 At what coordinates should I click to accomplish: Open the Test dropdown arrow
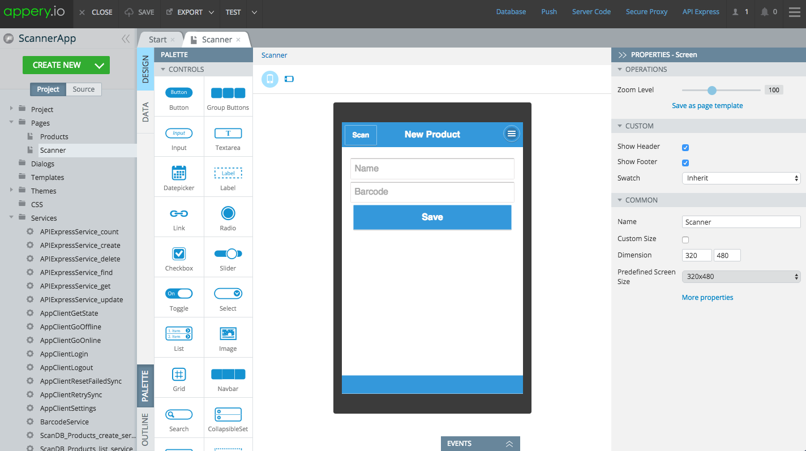254,12
